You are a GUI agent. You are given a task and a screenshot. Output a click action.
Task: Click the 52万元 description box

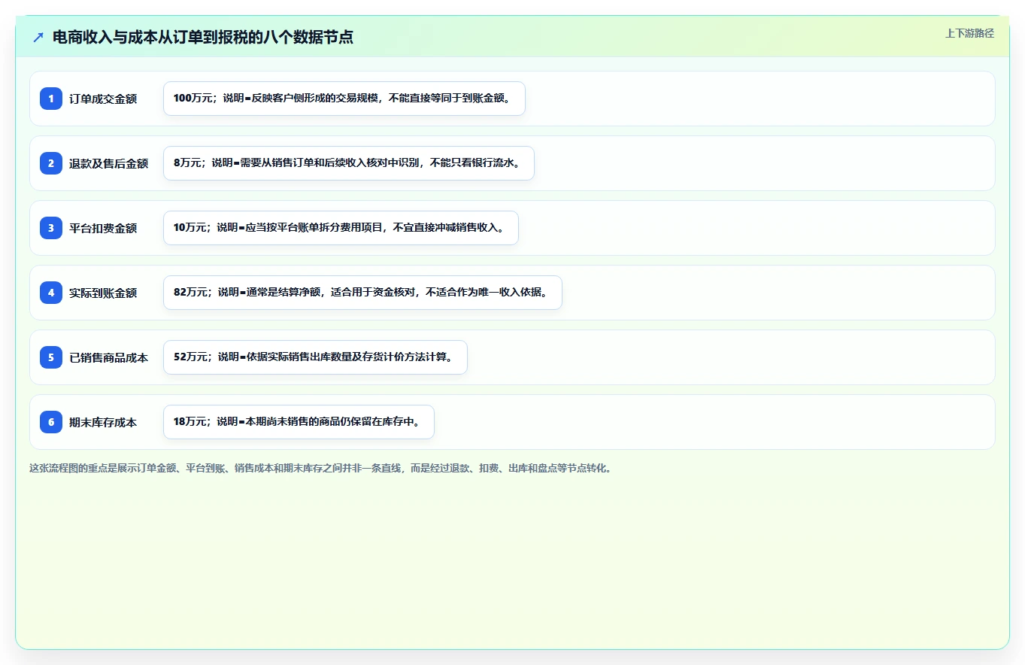[315, 357]
